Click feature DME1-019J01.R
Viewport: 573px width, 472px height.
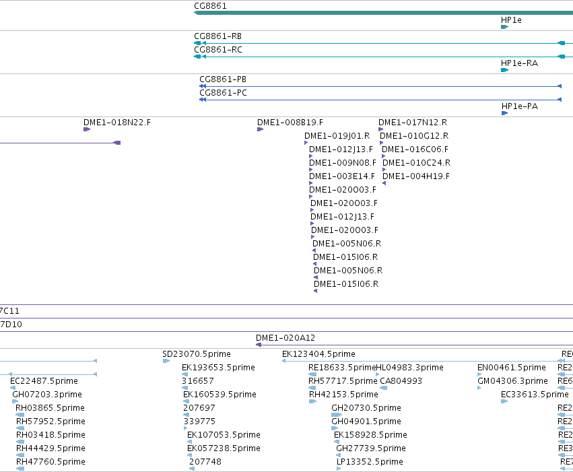306,143
